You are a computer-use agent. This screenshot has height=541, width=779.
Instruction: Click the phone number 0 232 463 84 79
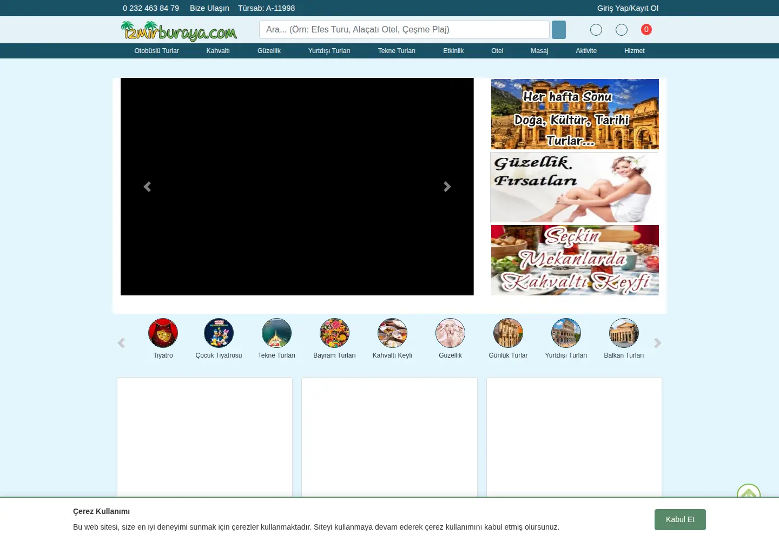151,8
